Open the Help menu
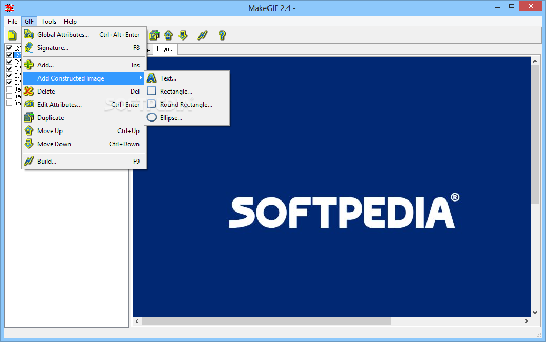The image size is (546, 342). (x=70, y=21)
